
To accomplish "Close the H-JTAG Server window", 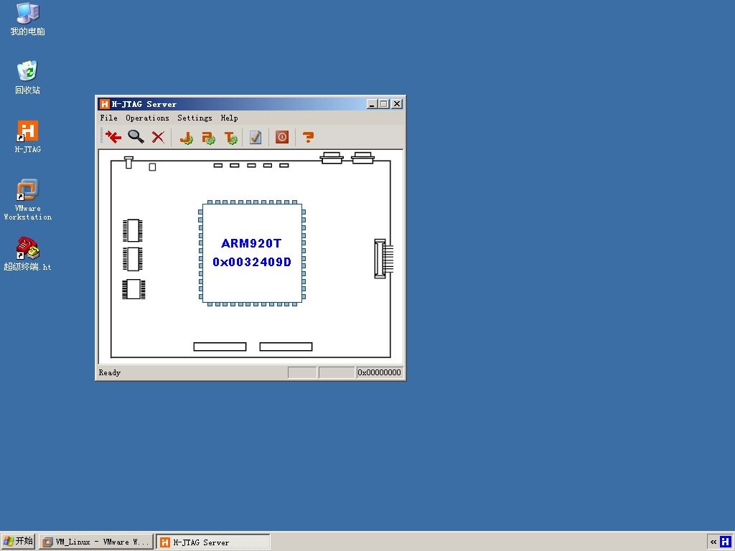I will tap(397, 104).
